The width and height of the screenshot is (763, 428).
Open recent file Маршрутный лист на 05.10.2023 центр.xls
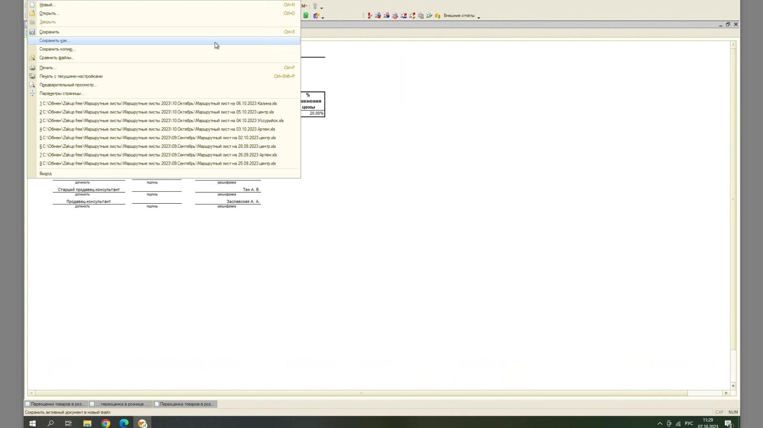coord(164,112)
